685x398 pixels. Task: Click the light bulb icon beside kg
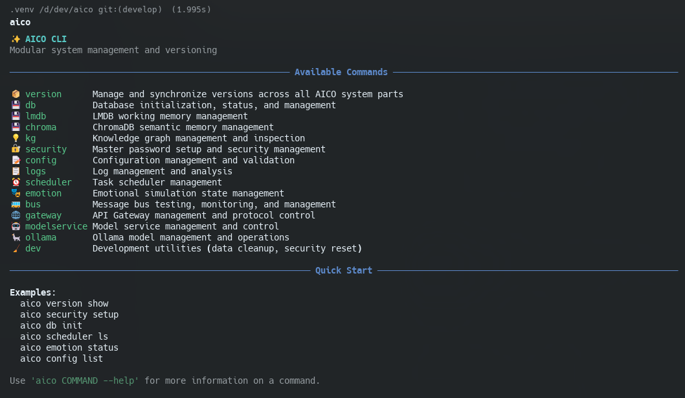coord(16,138)
